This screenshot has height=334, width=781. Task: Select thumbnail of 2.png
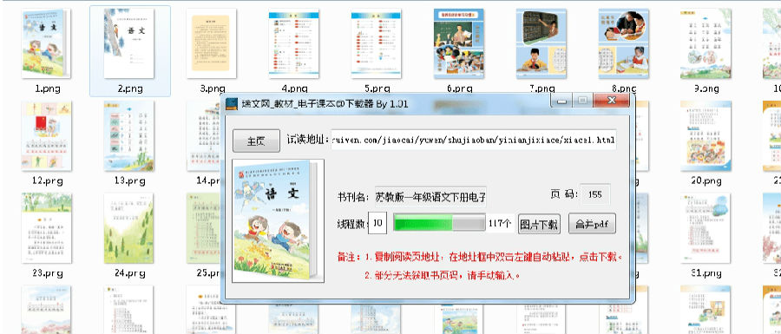[x=129, y=43]
